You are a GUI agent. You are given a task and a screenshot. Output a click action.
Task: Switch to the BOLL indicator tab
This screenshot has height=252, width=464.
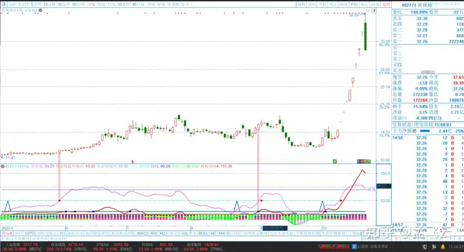click(203, 233)
